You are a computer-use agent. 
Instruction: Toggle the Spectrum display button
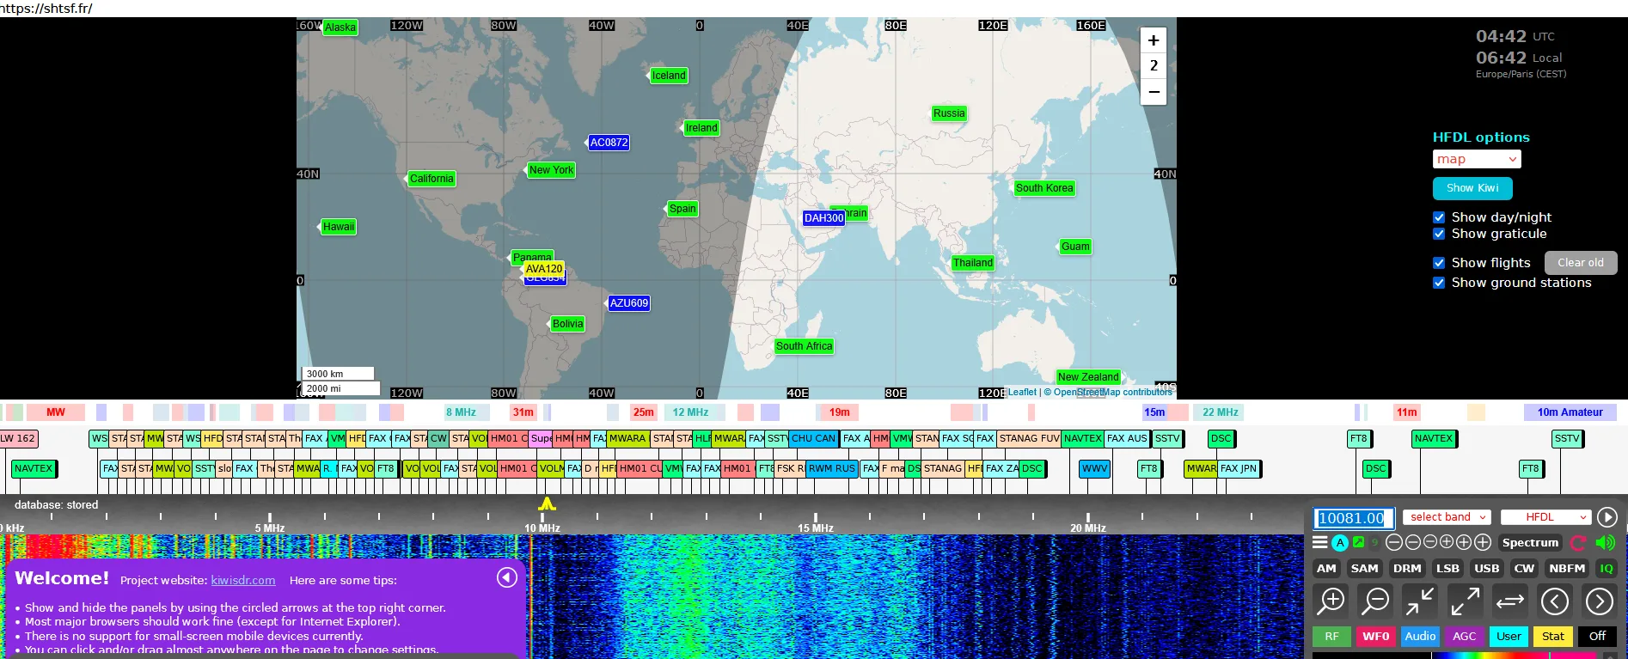(x=1530, y=542)
